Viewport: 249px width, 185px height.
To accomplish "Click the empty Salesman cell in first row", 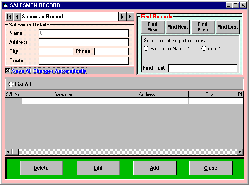I will click(64, 101).
